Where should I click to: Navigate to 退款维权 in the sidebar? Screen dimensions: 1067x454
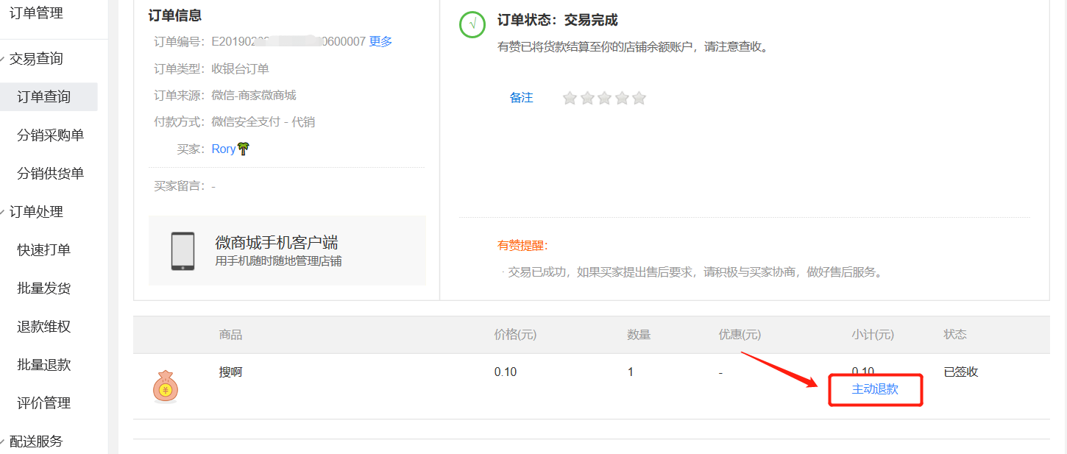(x=44, y=327)
